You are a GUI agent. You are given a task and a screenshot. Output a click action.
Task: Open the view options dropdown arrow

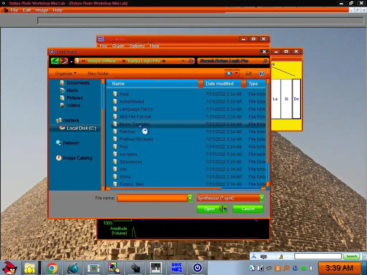(x=237, y=73)
